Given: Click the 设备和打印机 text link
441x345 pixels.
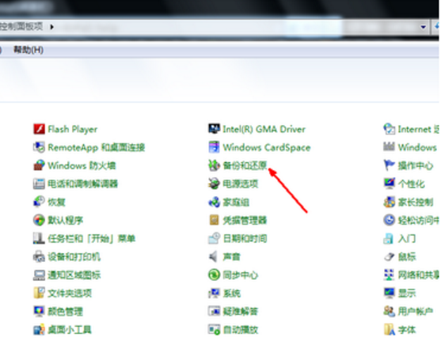Looking at the screenshot, I should (x=74, y=256).
